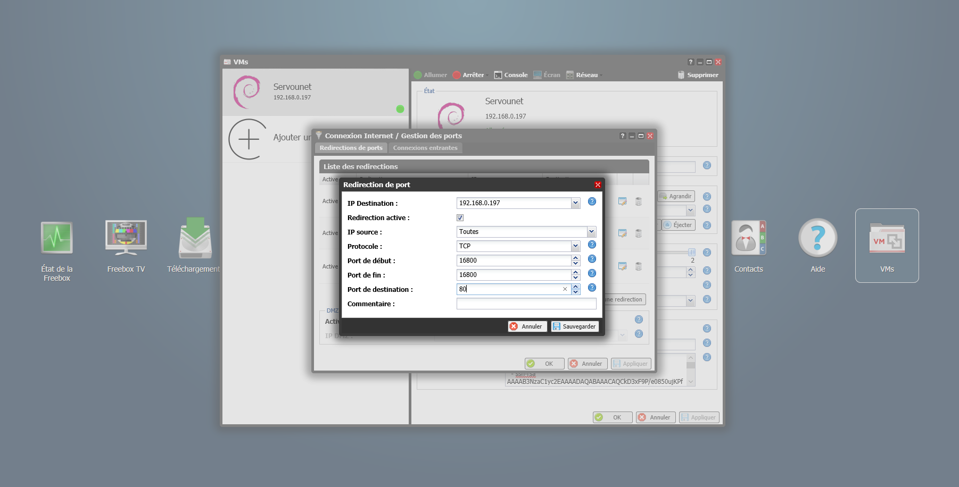This screenshot has height=487, width=959.
Task: Click into the Port de fin field
Action: 514,275
